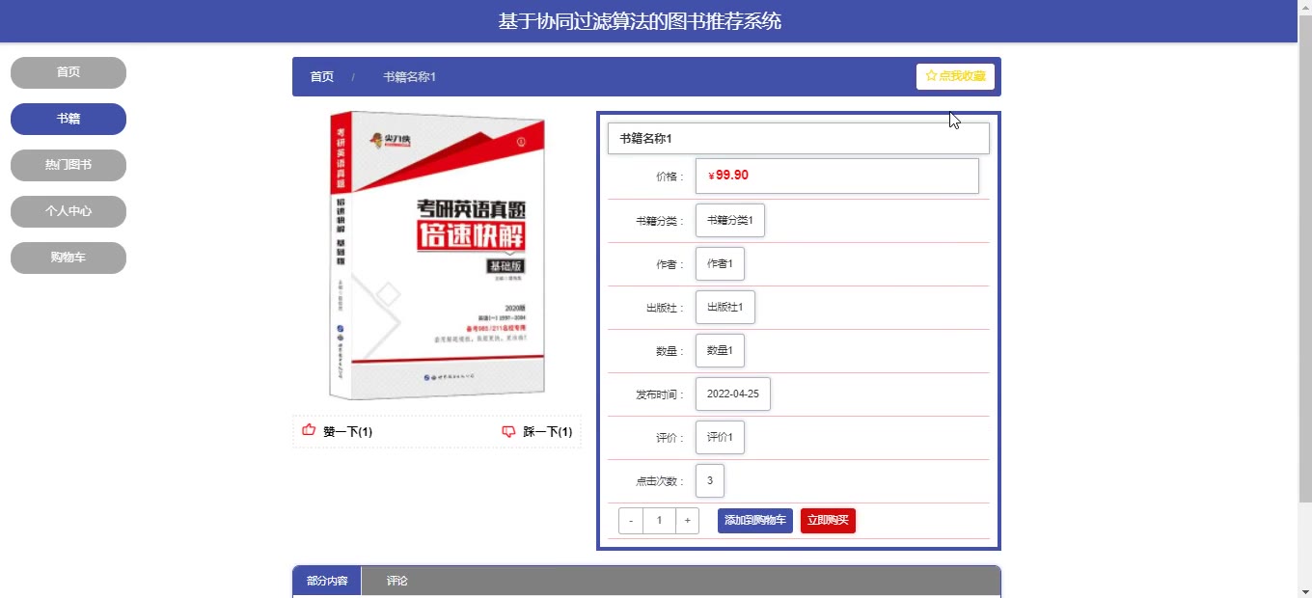The height and width of the screenshot is (598, 1312).
Task: Click the 书籍分类1 category value
Action: coord(730,220)
